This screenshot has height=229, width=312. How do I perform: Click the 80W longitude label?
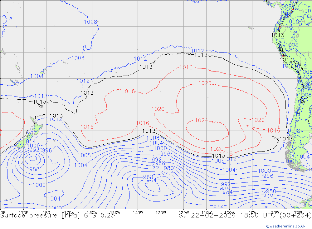tap(275, 213)
